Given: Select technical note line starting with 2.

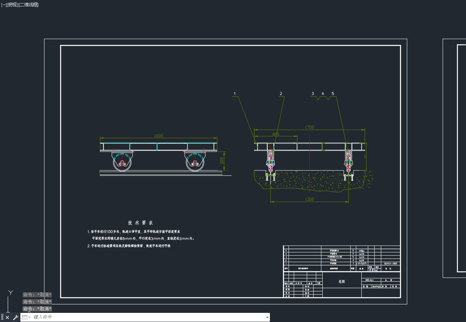Looking at the screenshot, I should coord(129,246).
